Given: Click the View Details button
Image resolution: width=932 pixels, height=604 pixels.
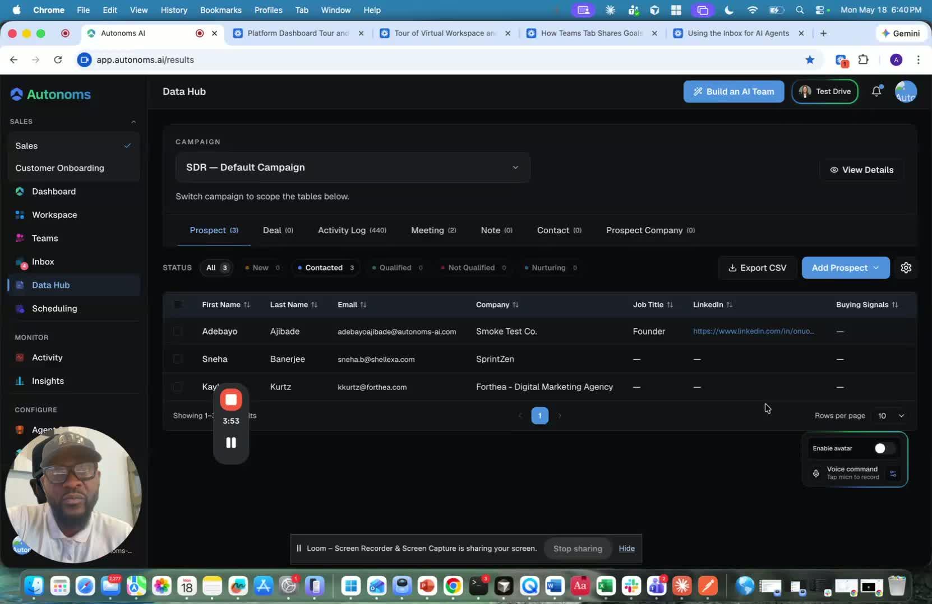Looking at the screenshot, I should pyautogui.click(x=862, y=170).
